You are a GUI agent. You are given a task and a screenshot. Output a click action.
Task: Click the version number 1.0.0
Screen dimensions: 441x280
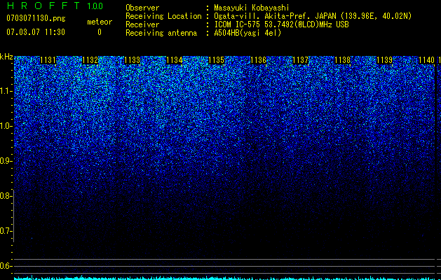click(x=95, y=6)
